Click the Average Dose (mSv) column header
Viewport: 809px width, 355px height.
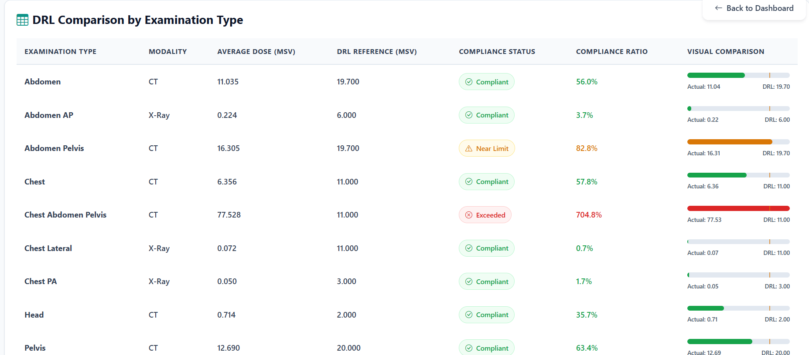pos(256,51)
